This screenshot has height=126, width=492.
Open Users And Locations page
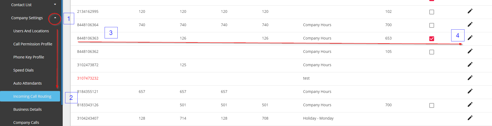31,31
